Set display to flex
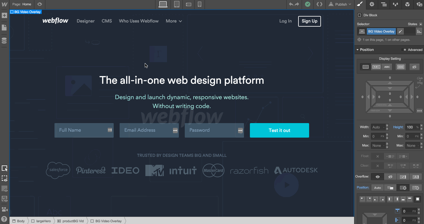This screenshot has height=224, width=424. (401, 67)
